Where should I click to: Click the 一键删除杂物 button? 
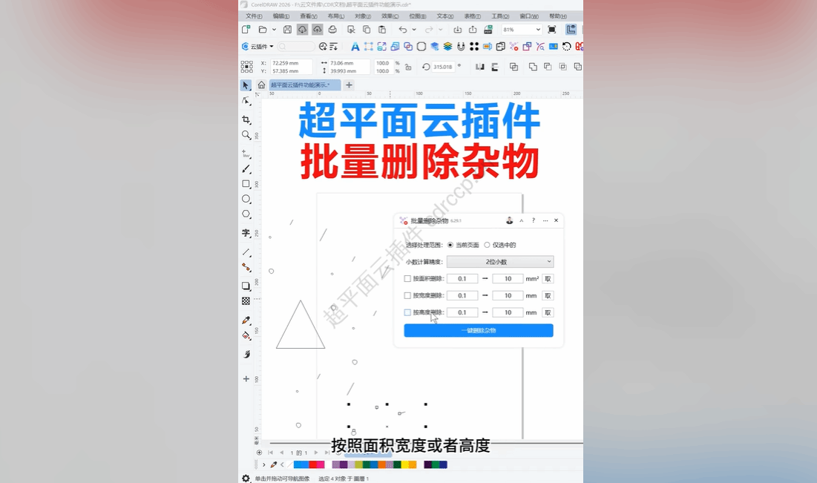point(479,330)
